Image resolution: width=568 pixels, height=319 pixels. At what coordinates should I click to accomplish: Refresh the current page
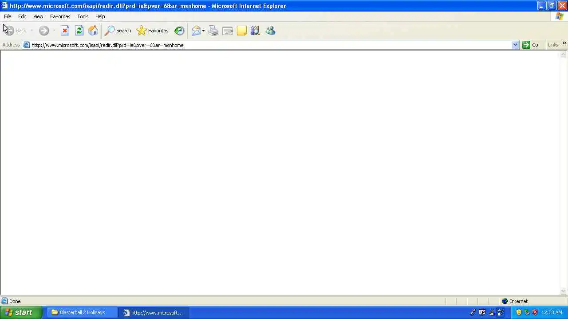tap(79, 31)
